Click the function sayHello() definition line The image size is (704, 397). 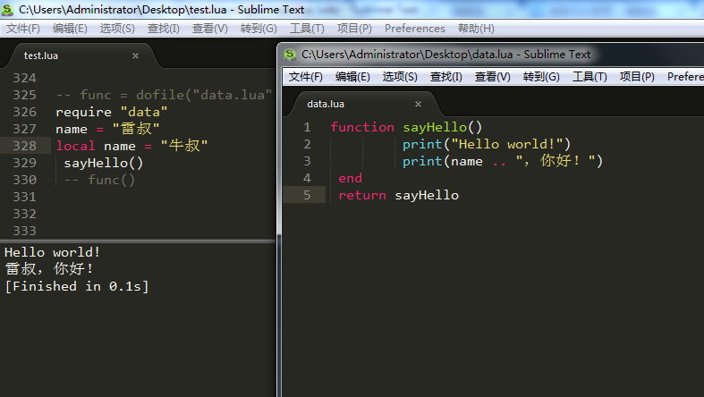coord(406,127)
